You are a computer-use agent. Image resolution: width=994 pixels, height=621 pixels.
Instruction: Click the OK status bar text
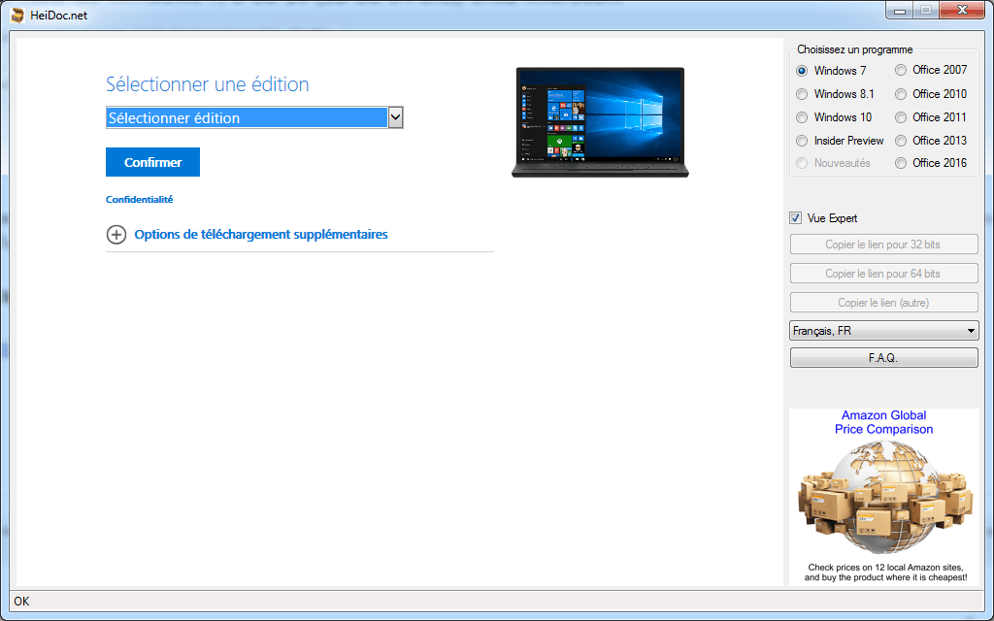(21, 602)
